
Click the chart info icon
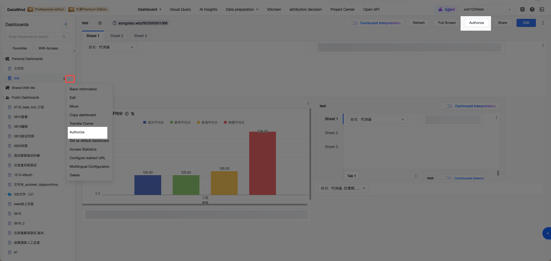coord(127,114)
